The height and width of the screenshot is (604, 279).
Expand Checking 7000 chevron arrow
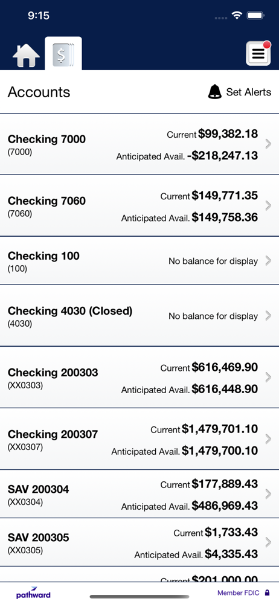pos(269,144)
